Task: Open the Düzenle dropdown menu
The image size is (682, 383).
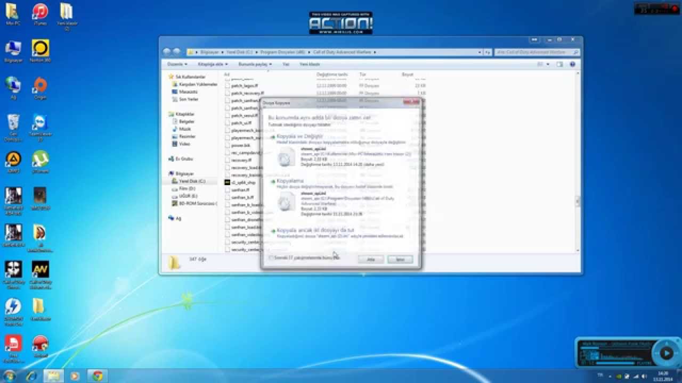Action: click(x=177, y=64)
